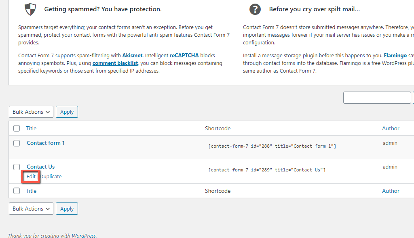The height and width of the screenshot is (238, 414).
Task: Click the top Shortcode column header
Action: pos(218,128)
